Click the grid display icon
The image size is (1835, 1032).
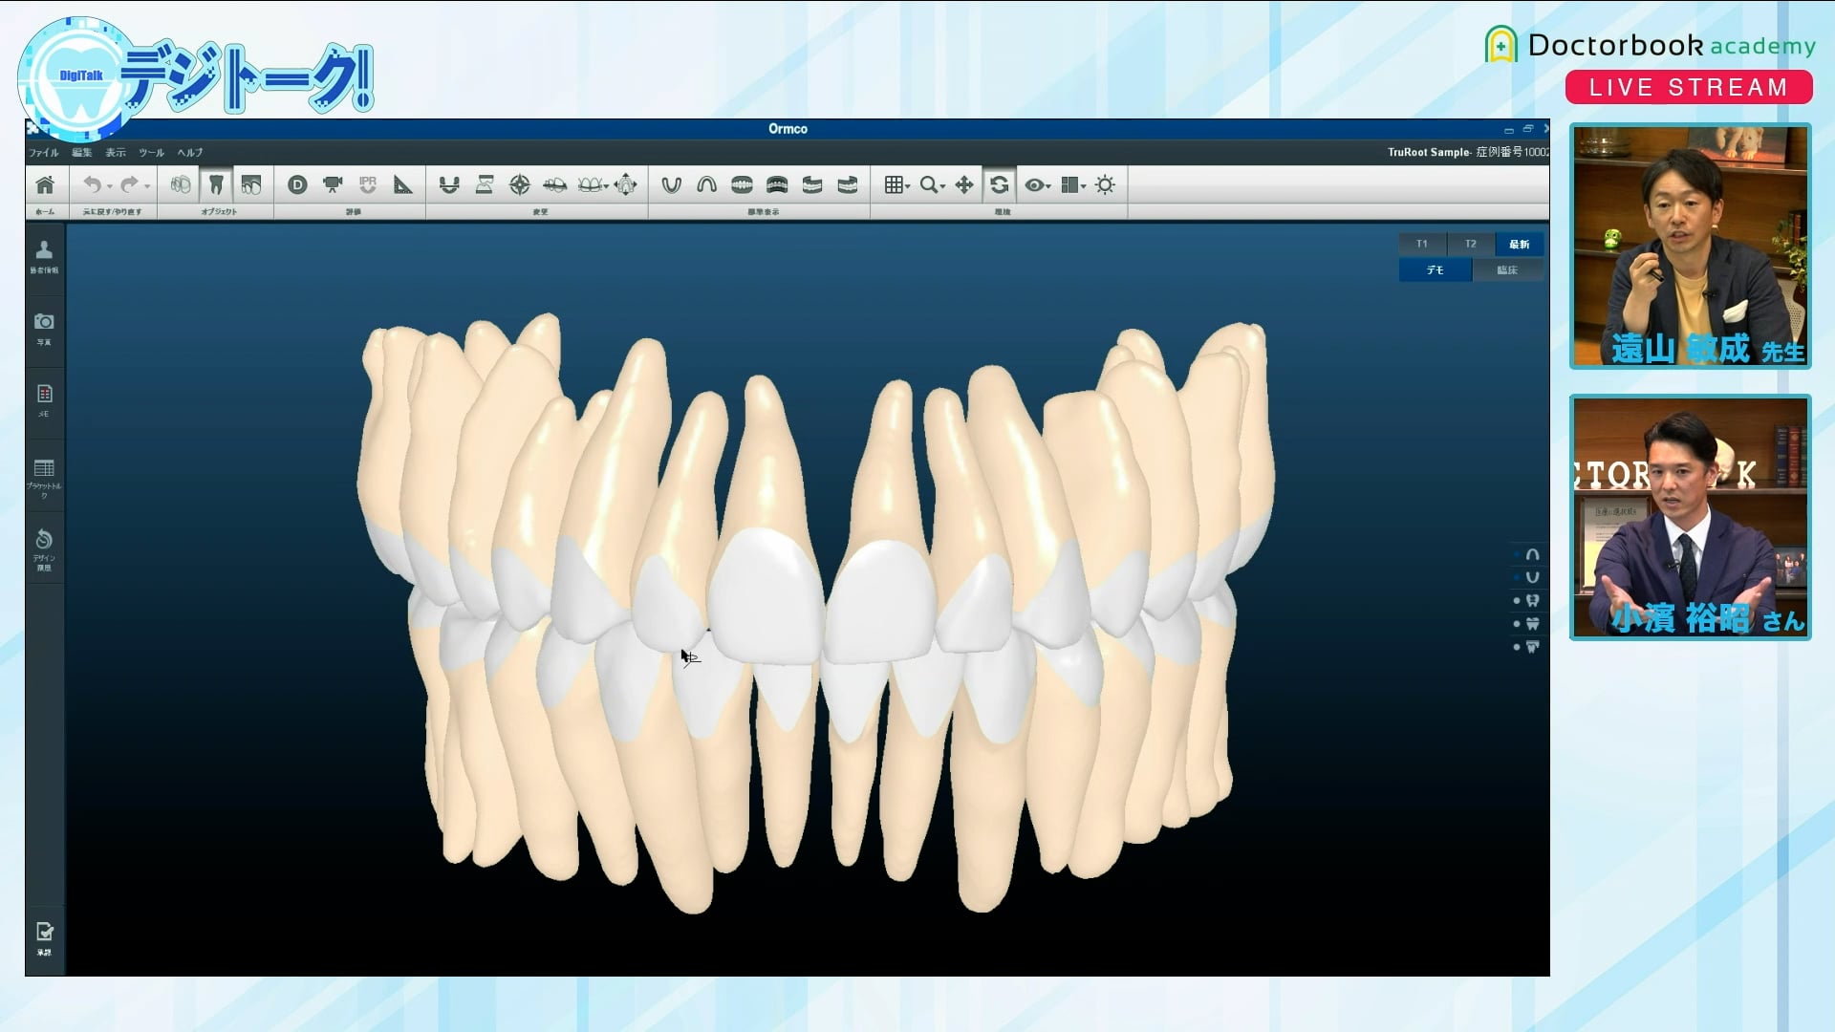[x=893, y=184]
